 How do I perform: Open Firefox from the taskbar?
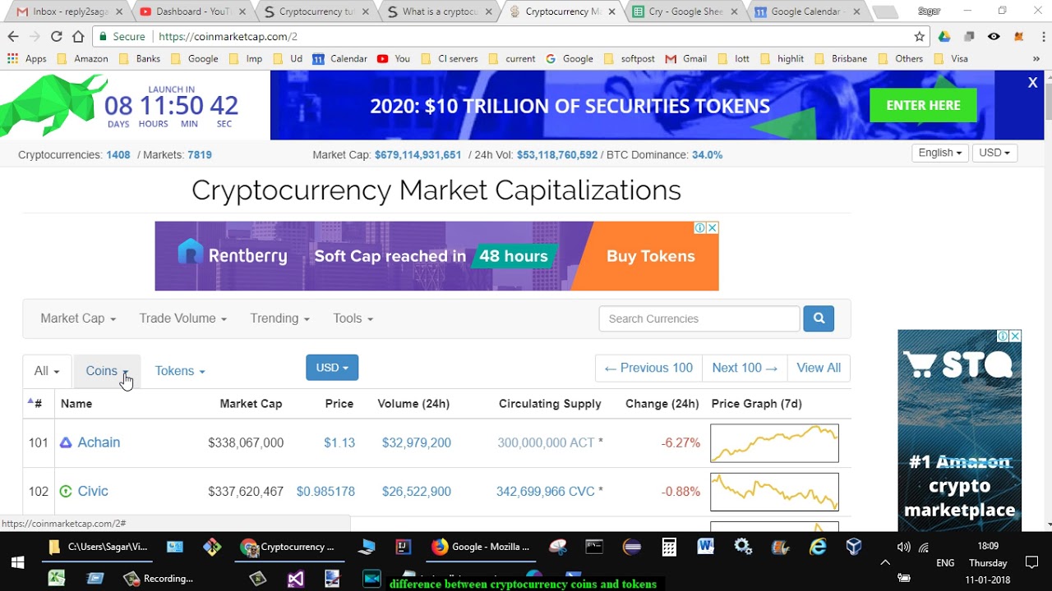click(x=482, y=547)
